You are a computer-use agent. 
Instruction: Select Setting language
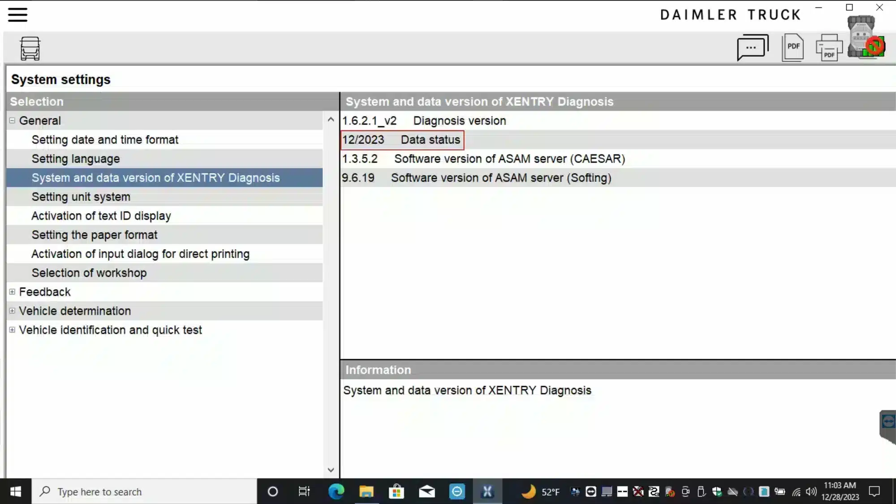(x=164, y=159)
